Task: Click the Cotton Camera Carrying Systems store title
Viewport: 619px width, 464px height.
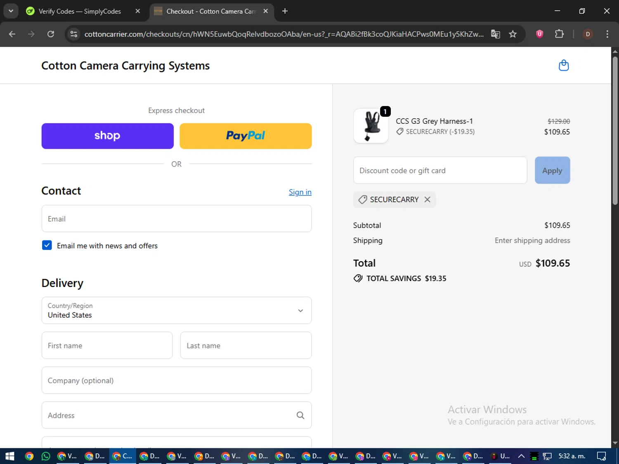Action: tap(125, 66)
